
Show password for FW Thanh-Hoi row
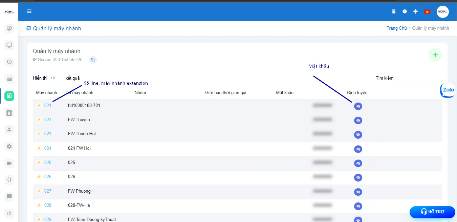pos(358,135)
